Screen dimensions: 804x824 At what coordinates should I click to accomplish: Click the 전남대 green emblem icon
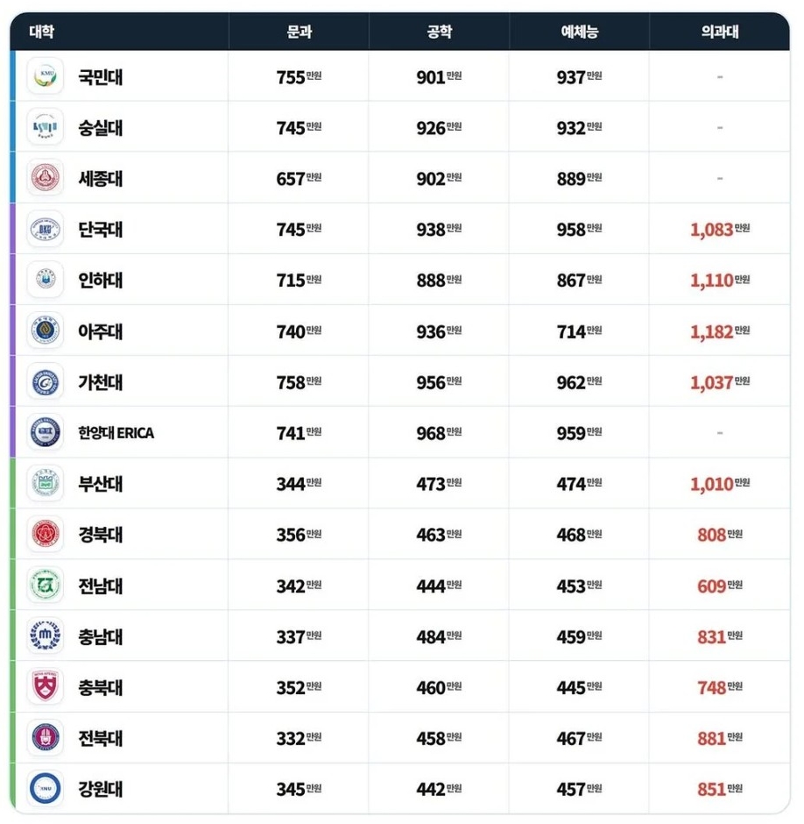pyautogui.click(x=46, y=585)
